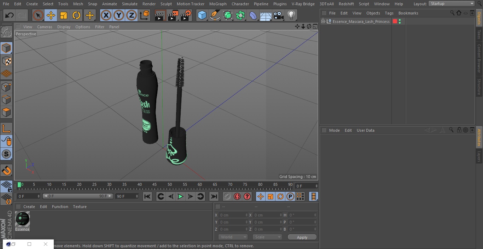483x249 pixels.
Task: Open the Spline Pen tool
Action: [x=215, y=15]
